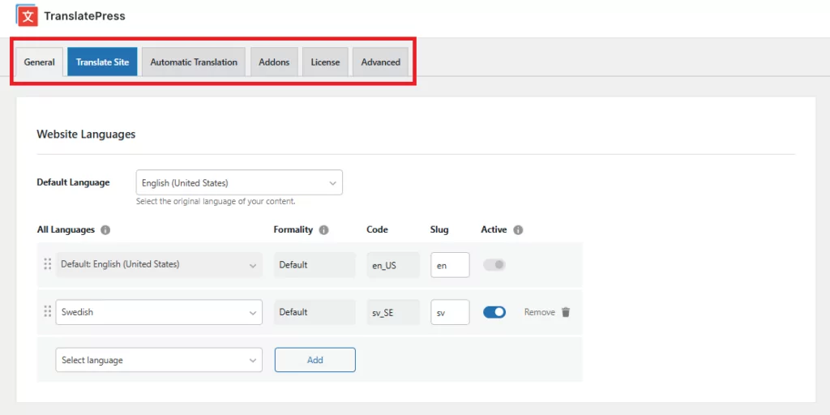This screenshot has height=415, width=830.
Task: Open the Default Language dropdown
Action: point(239,182)
